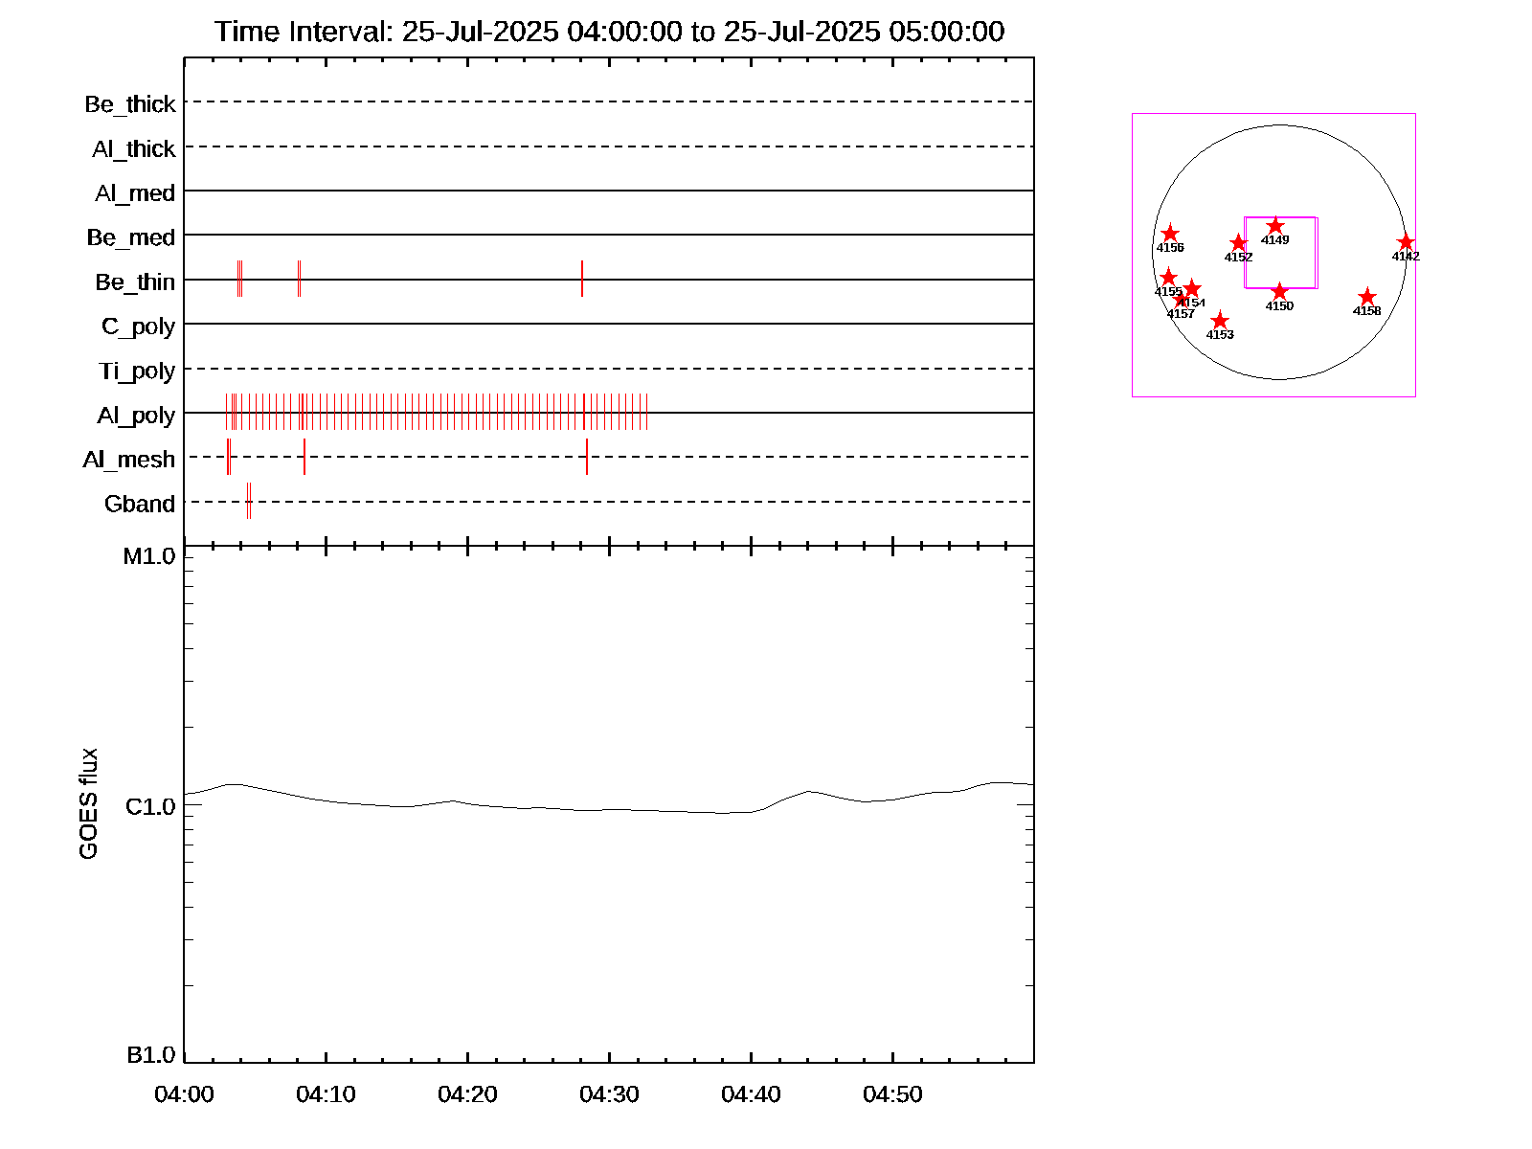Image resolution: width=1532 pixels, height=1149 pixels.
Task: Select the Al_poly filter row label
Action: pos(136,416)
